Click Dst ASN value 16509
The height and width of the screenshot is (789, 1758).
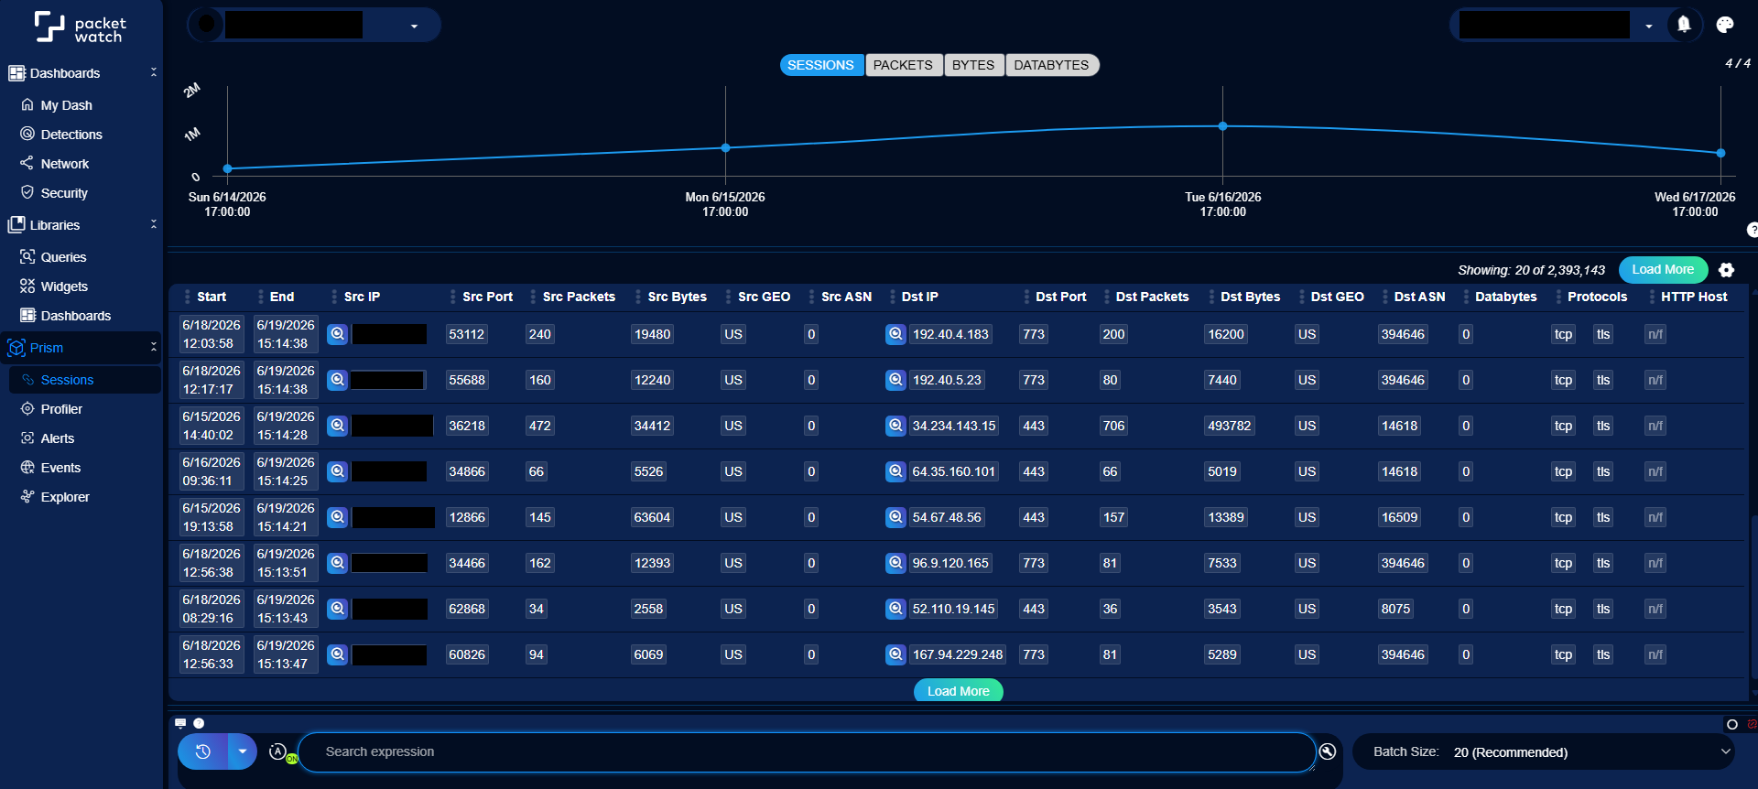[x=1399, y=517]
